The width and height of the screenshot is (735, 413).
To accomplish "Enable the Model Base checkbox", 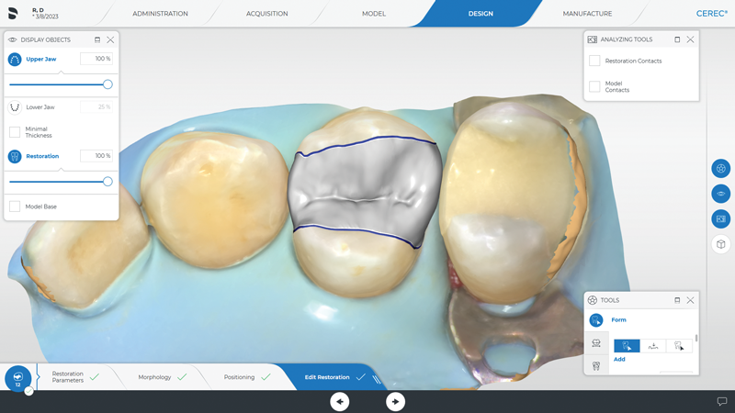I will click(x=15, y=206).
